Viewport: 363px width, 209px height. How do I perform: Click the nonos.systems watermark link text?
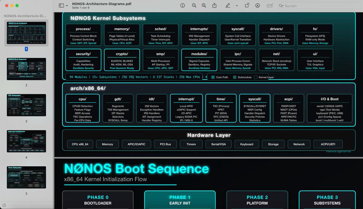coord(338,151)
